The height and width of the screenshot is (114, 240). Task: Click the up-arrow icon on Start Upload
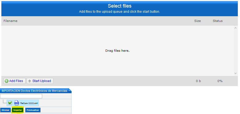click(30, 81)
